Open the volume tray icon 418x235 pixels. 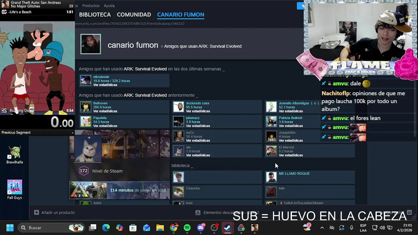[x=382, y=227]
